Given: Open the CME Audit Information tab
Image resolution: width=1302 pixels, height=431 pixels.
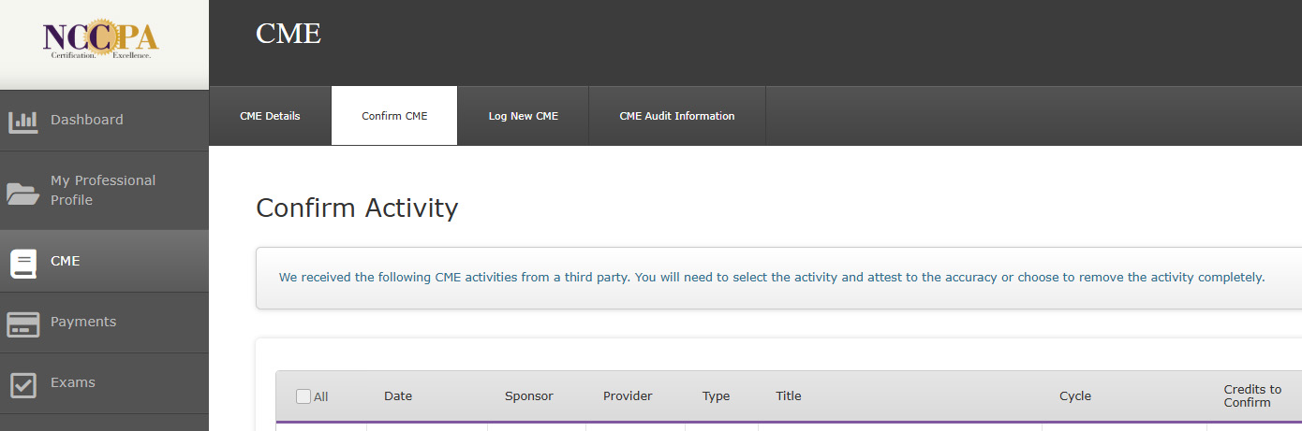Looking at the screenshot, I should (x=676, y=116).
